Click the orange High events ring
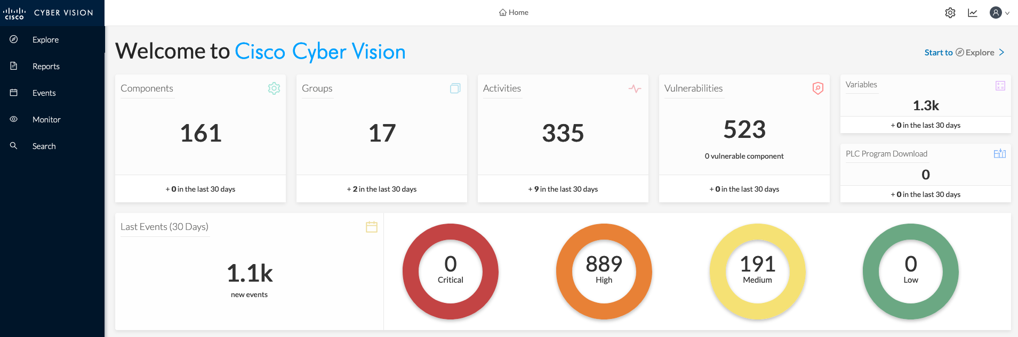Viewport: 1018px width, 337px height. (604, 272)
